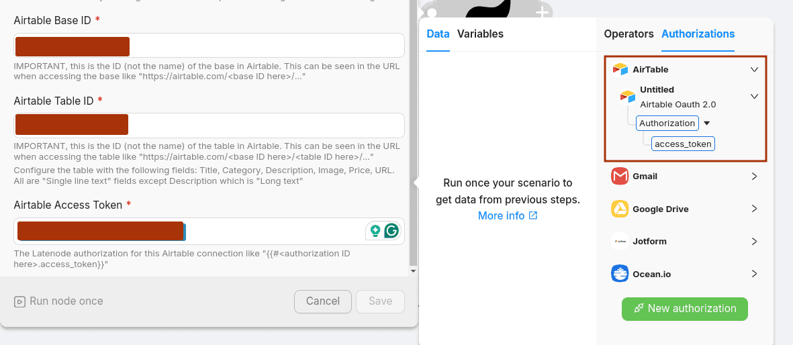The height and width of the screenshot is (345, 793).
Task: Click the Ocean.io logo icon
Action: pyautogui.click(x=620, y=274)
